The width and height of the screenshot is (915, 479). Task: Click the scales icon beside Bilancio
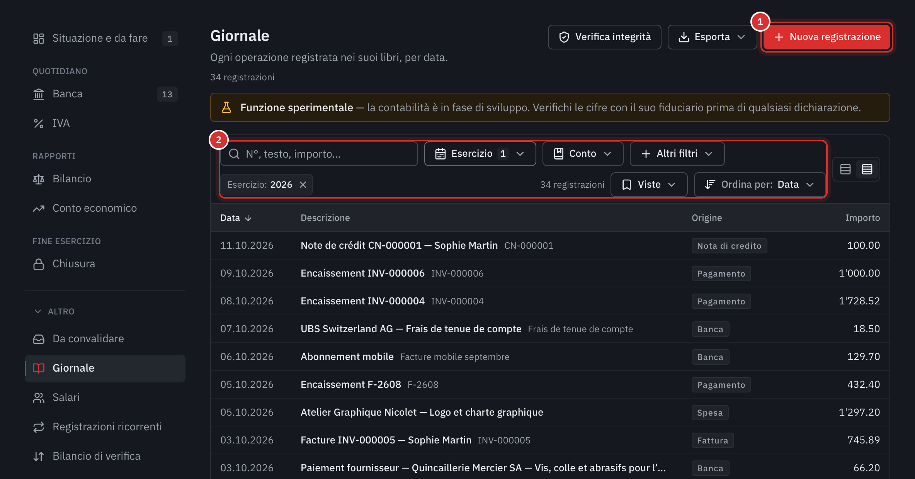tap(39, 179)
